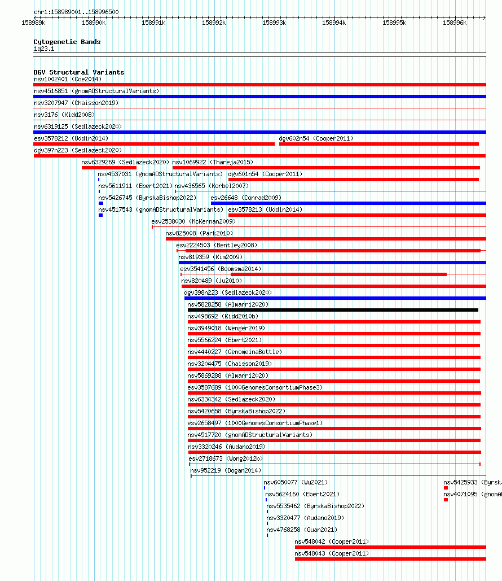Click nsv4440227 (GenomeinaBottle) label

point(235,352)
